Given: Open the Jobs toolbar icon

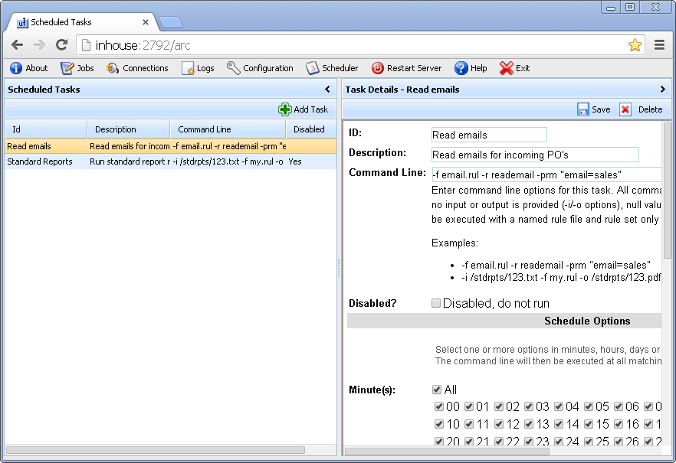Looking at the screenshot, I should point(67,68).
